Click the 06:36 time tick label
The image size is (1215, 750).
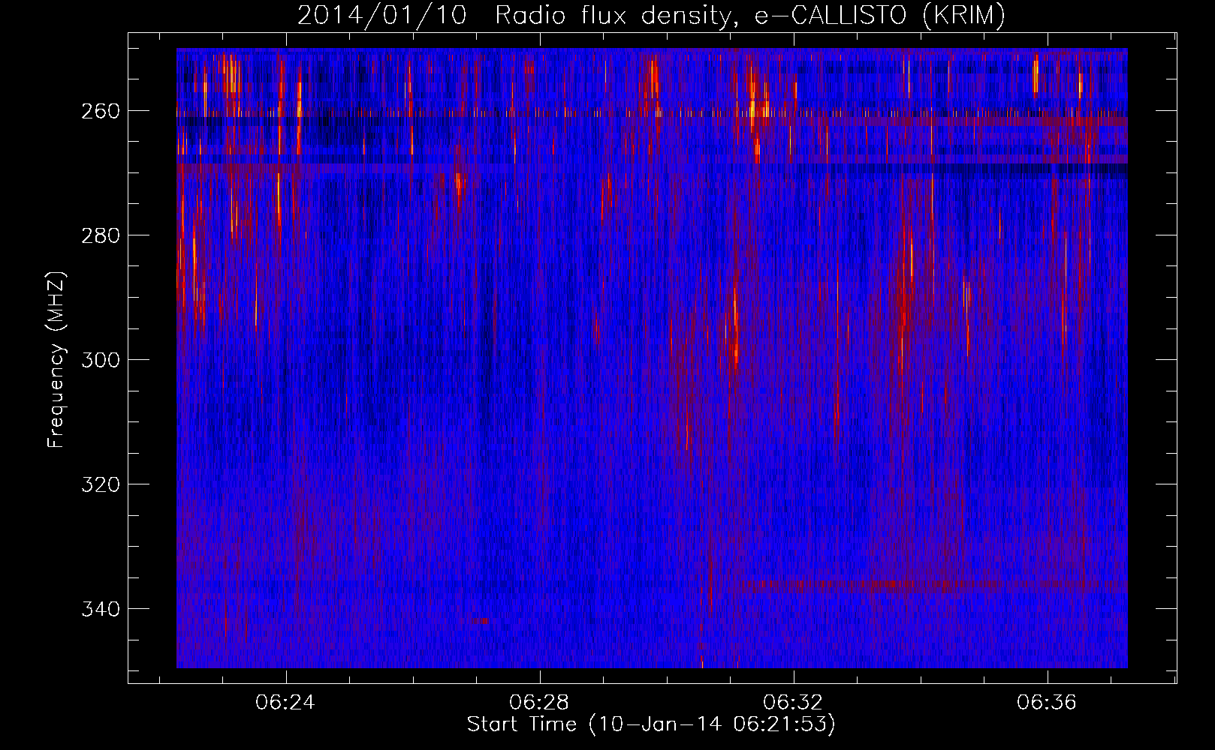(x=1047, y=703)
